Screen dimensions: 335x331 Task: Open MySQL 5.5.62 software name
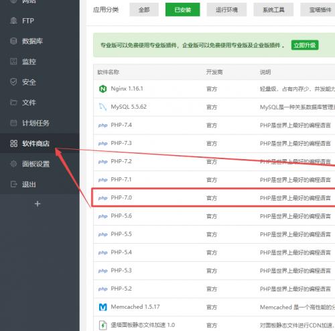[129, 107]
